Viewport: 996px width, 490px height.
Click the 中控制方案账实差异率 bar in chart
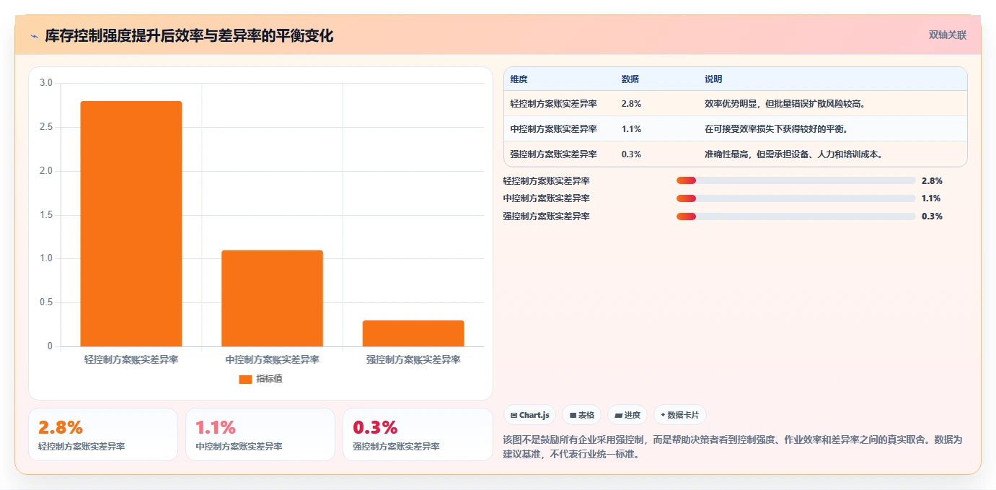pos(272,298)
